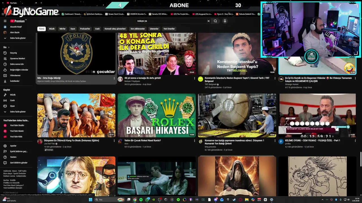Open the three-dot menu for Rolex video
The height and width of the screenshot is (203, 362).
[194, 140]
